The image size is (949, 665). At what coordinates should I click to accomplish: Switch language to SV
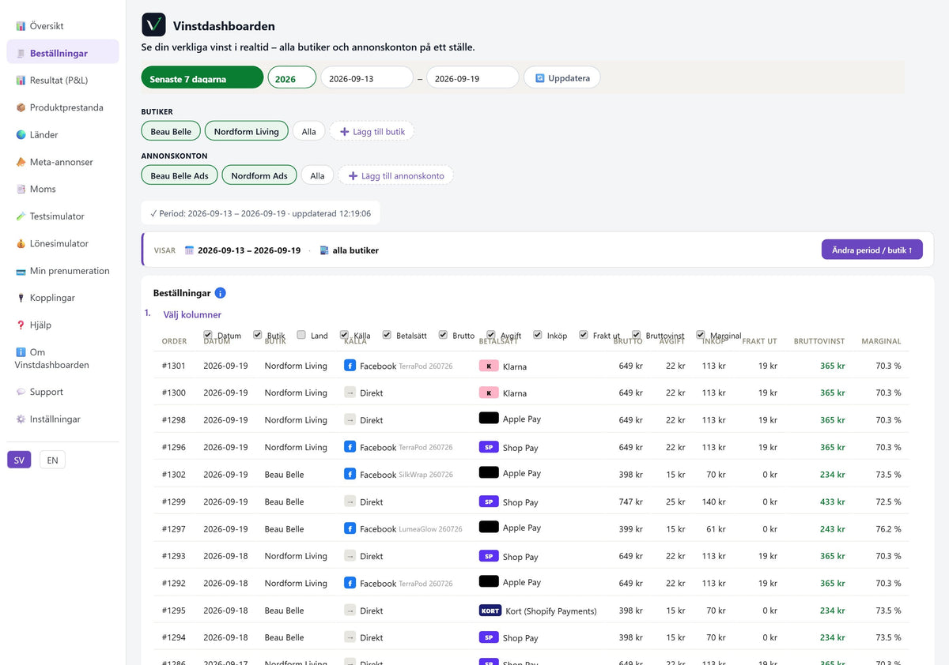[x=19, y=460]
